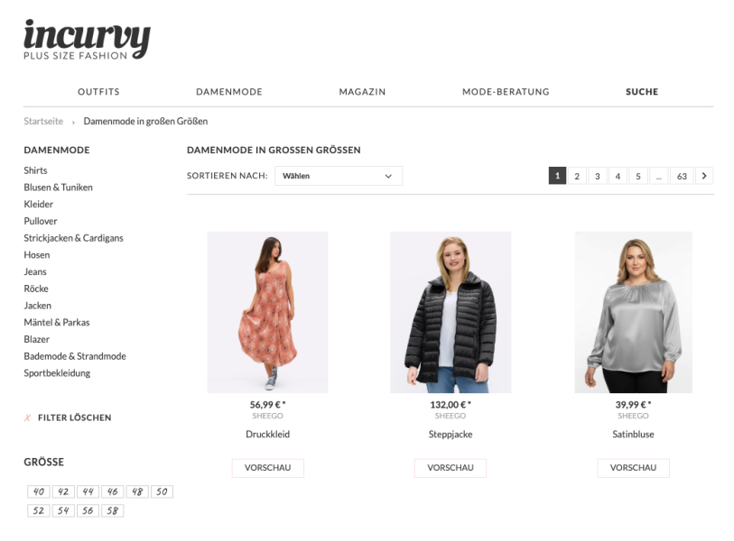Click the pagination ellipsis to expand pages
The width and height of the screenshot is (734, 541).
659,176
